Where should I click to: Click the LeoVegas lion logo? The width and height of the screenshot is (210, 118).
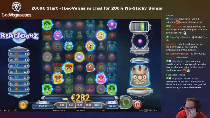tap(17, 6)
